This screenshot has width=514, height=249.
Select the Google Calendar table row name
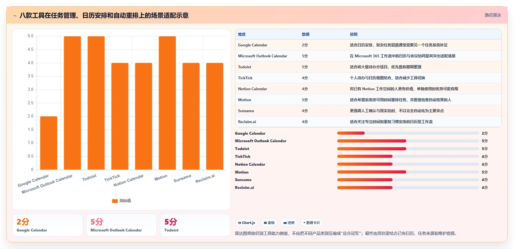click(x=253, y=45)
